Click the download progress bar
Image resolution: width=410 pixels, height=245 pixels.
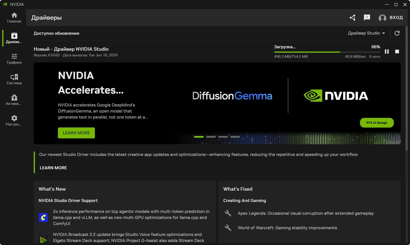click(327, 52)
